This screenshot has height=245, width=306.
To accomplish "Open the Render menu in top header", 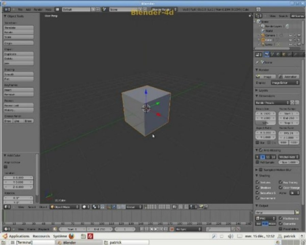I will click(x=38, y=10).
